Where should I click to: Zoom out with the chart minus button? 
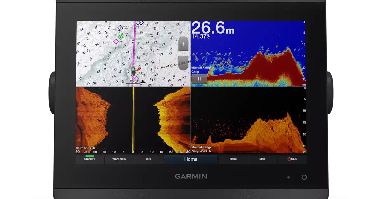tap(183, 62)
